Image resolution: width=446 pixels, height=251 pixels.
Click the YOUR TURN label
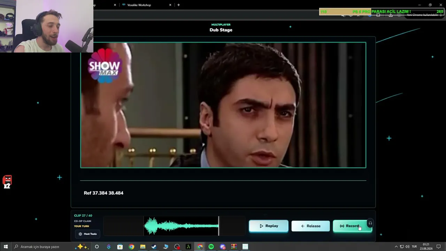pos(82,226)
